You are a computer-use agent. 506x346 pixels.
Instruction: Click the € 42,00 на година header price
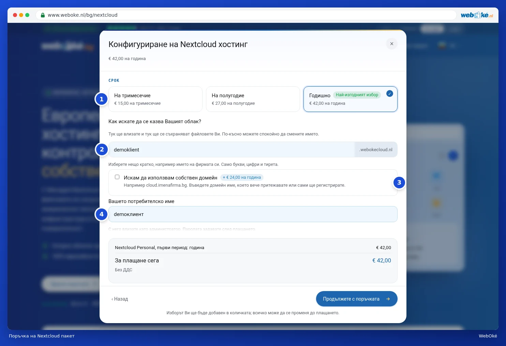[127, 59]
